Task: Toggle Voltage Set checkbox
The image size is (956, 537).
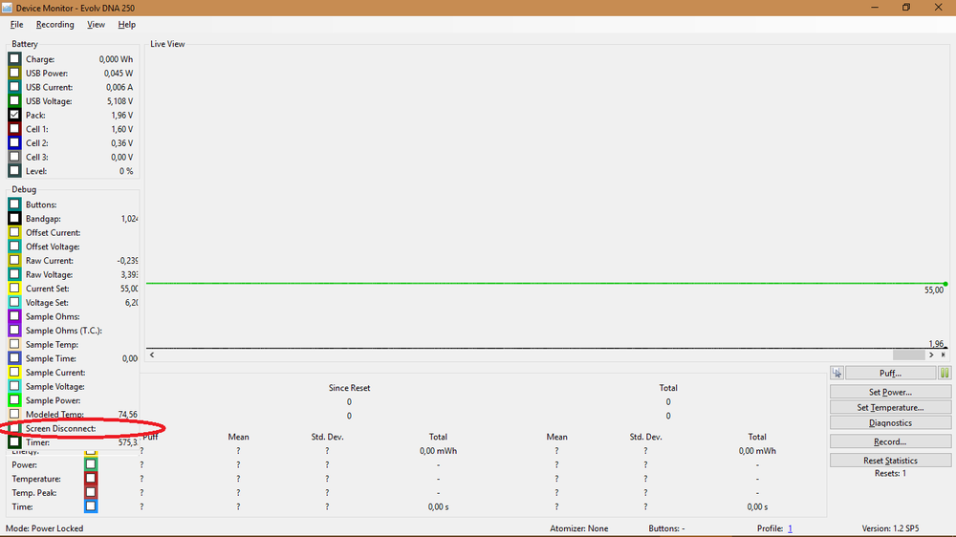Action: (x=14, y=303)
